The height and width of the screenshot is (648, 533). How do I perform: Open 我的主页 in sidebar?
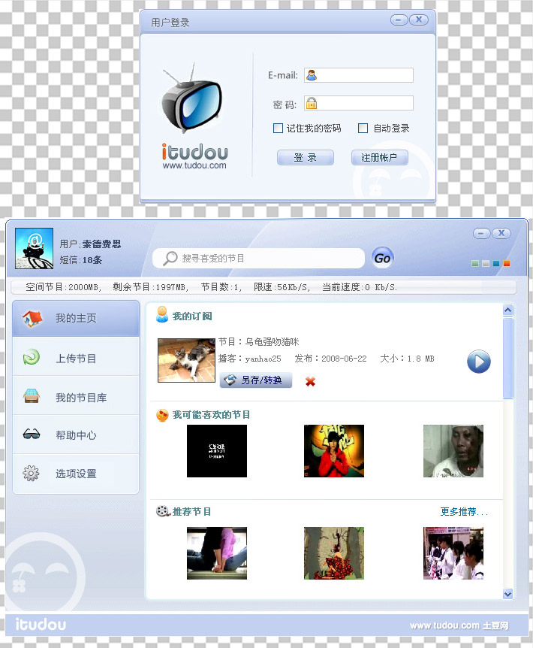click(x=76, y=318)
